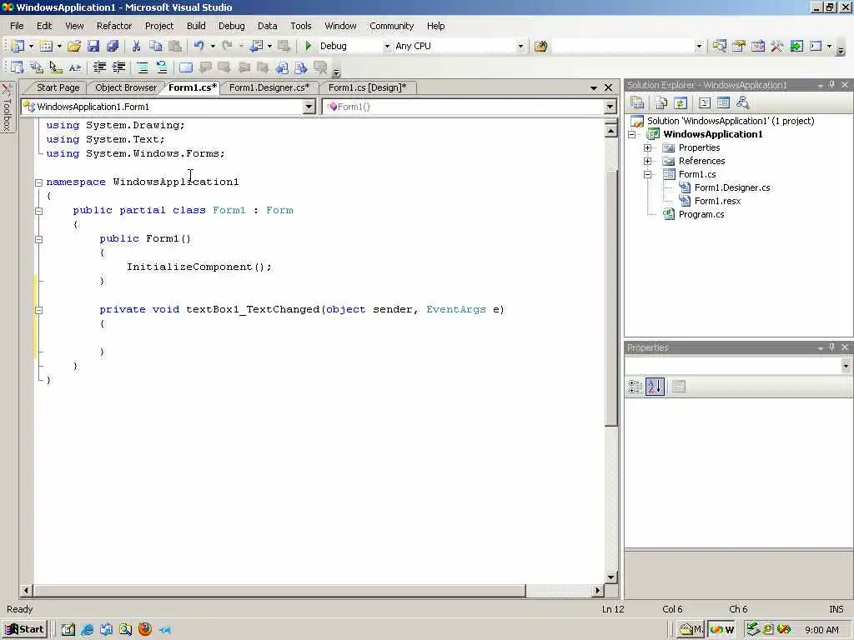Refresh the Solution Explorer

(x=681, y=102)
